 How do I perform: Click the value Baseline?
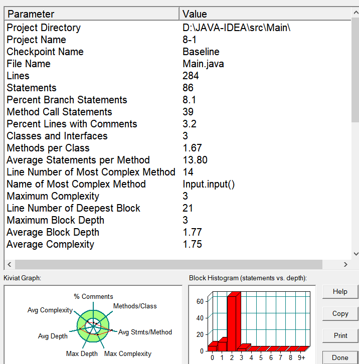[x=201, y=52]
